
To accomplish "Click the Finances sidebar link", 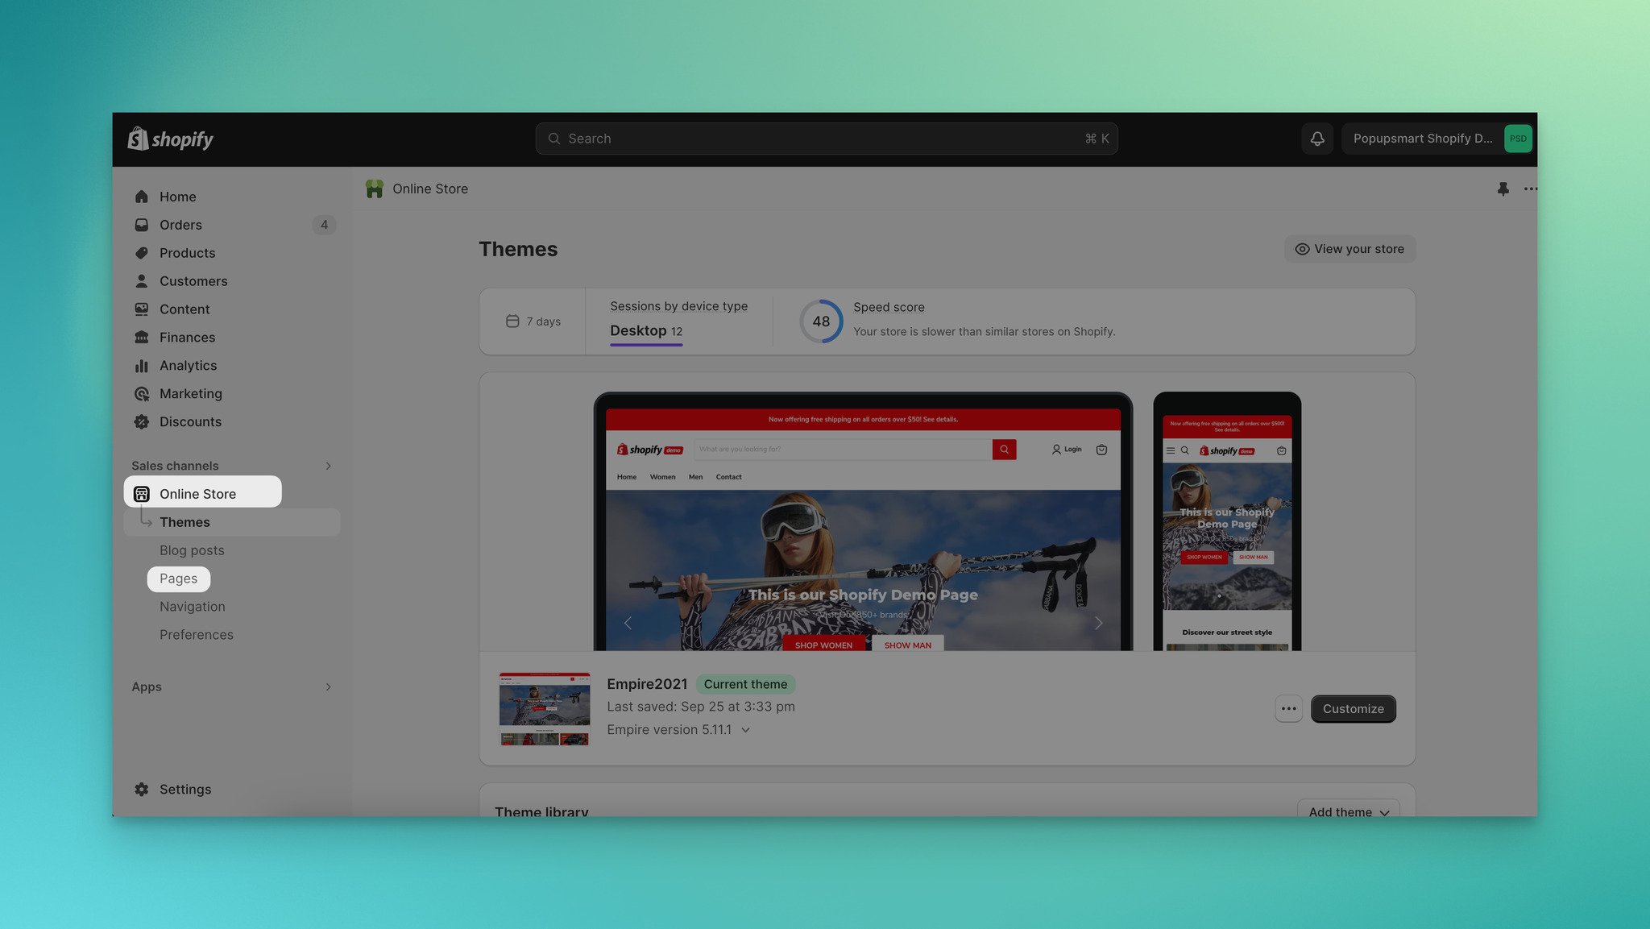I will pyautogui.click(x=187, y=338).
